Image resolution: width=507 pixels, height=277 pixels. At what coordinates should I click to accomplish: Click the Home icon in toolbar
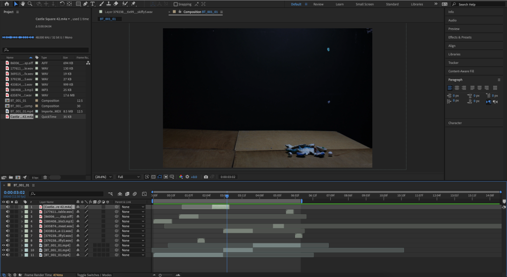coord(6,4)
